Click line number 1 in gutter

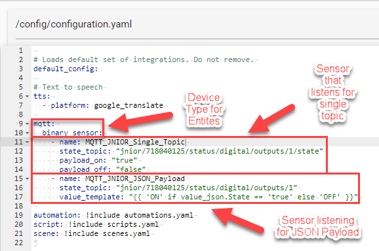21,50
